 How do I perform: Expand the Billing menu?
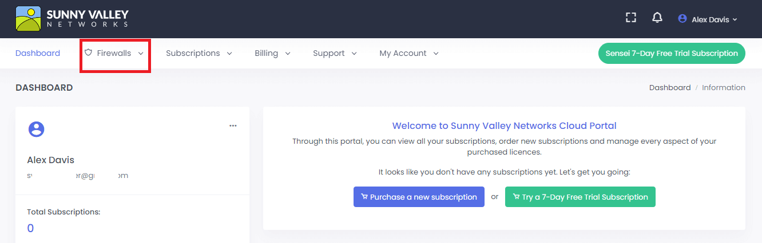[x=272, y=53]
